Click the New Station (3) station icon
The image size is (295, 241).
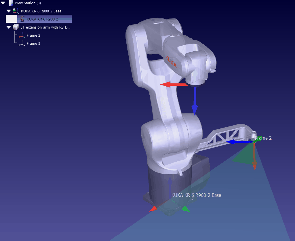point(11,3)
